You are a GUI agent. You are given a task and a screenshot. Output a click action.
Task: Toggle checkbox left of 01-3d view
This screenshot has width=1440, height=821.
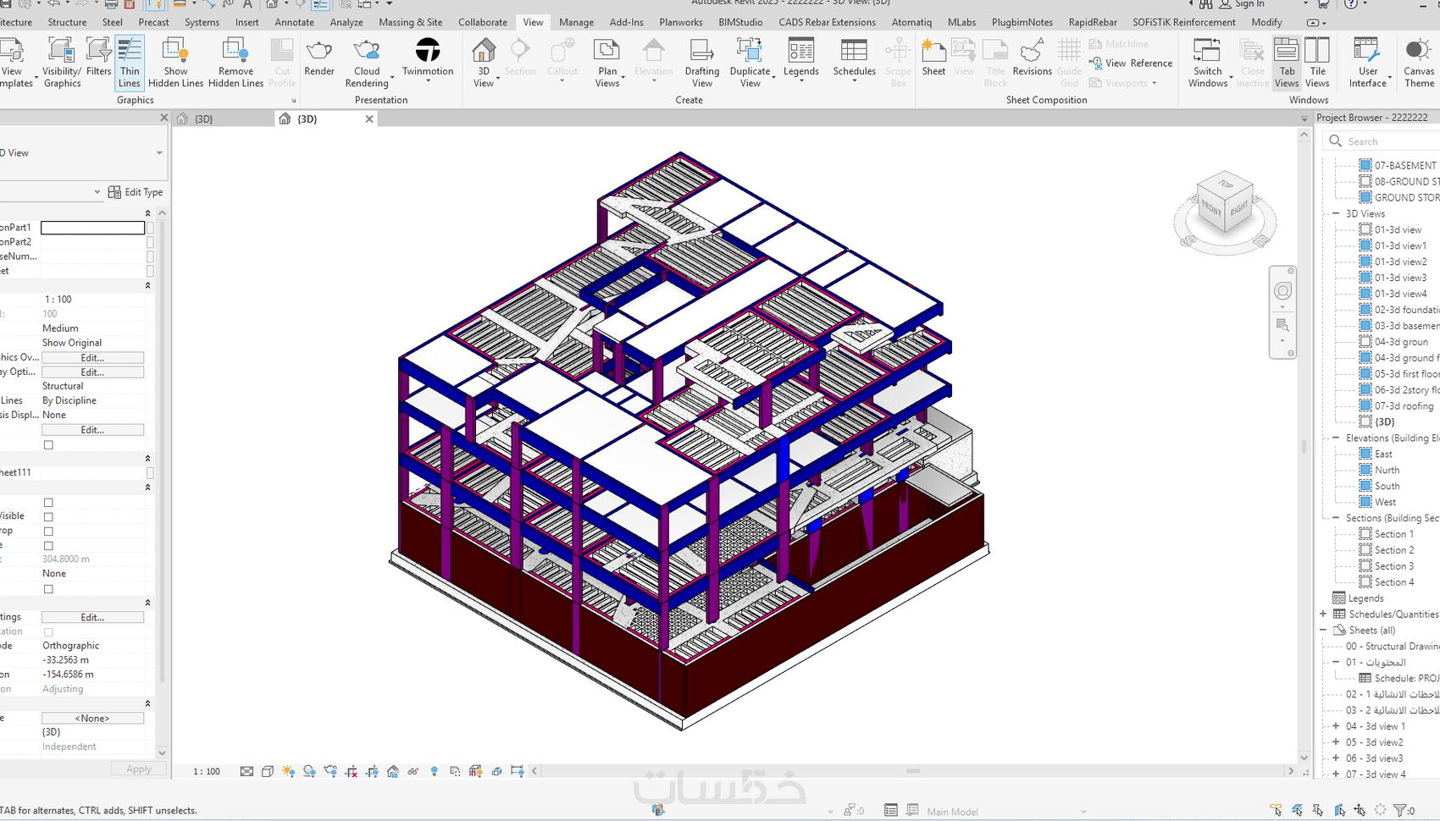click(x=1365, y=229)
